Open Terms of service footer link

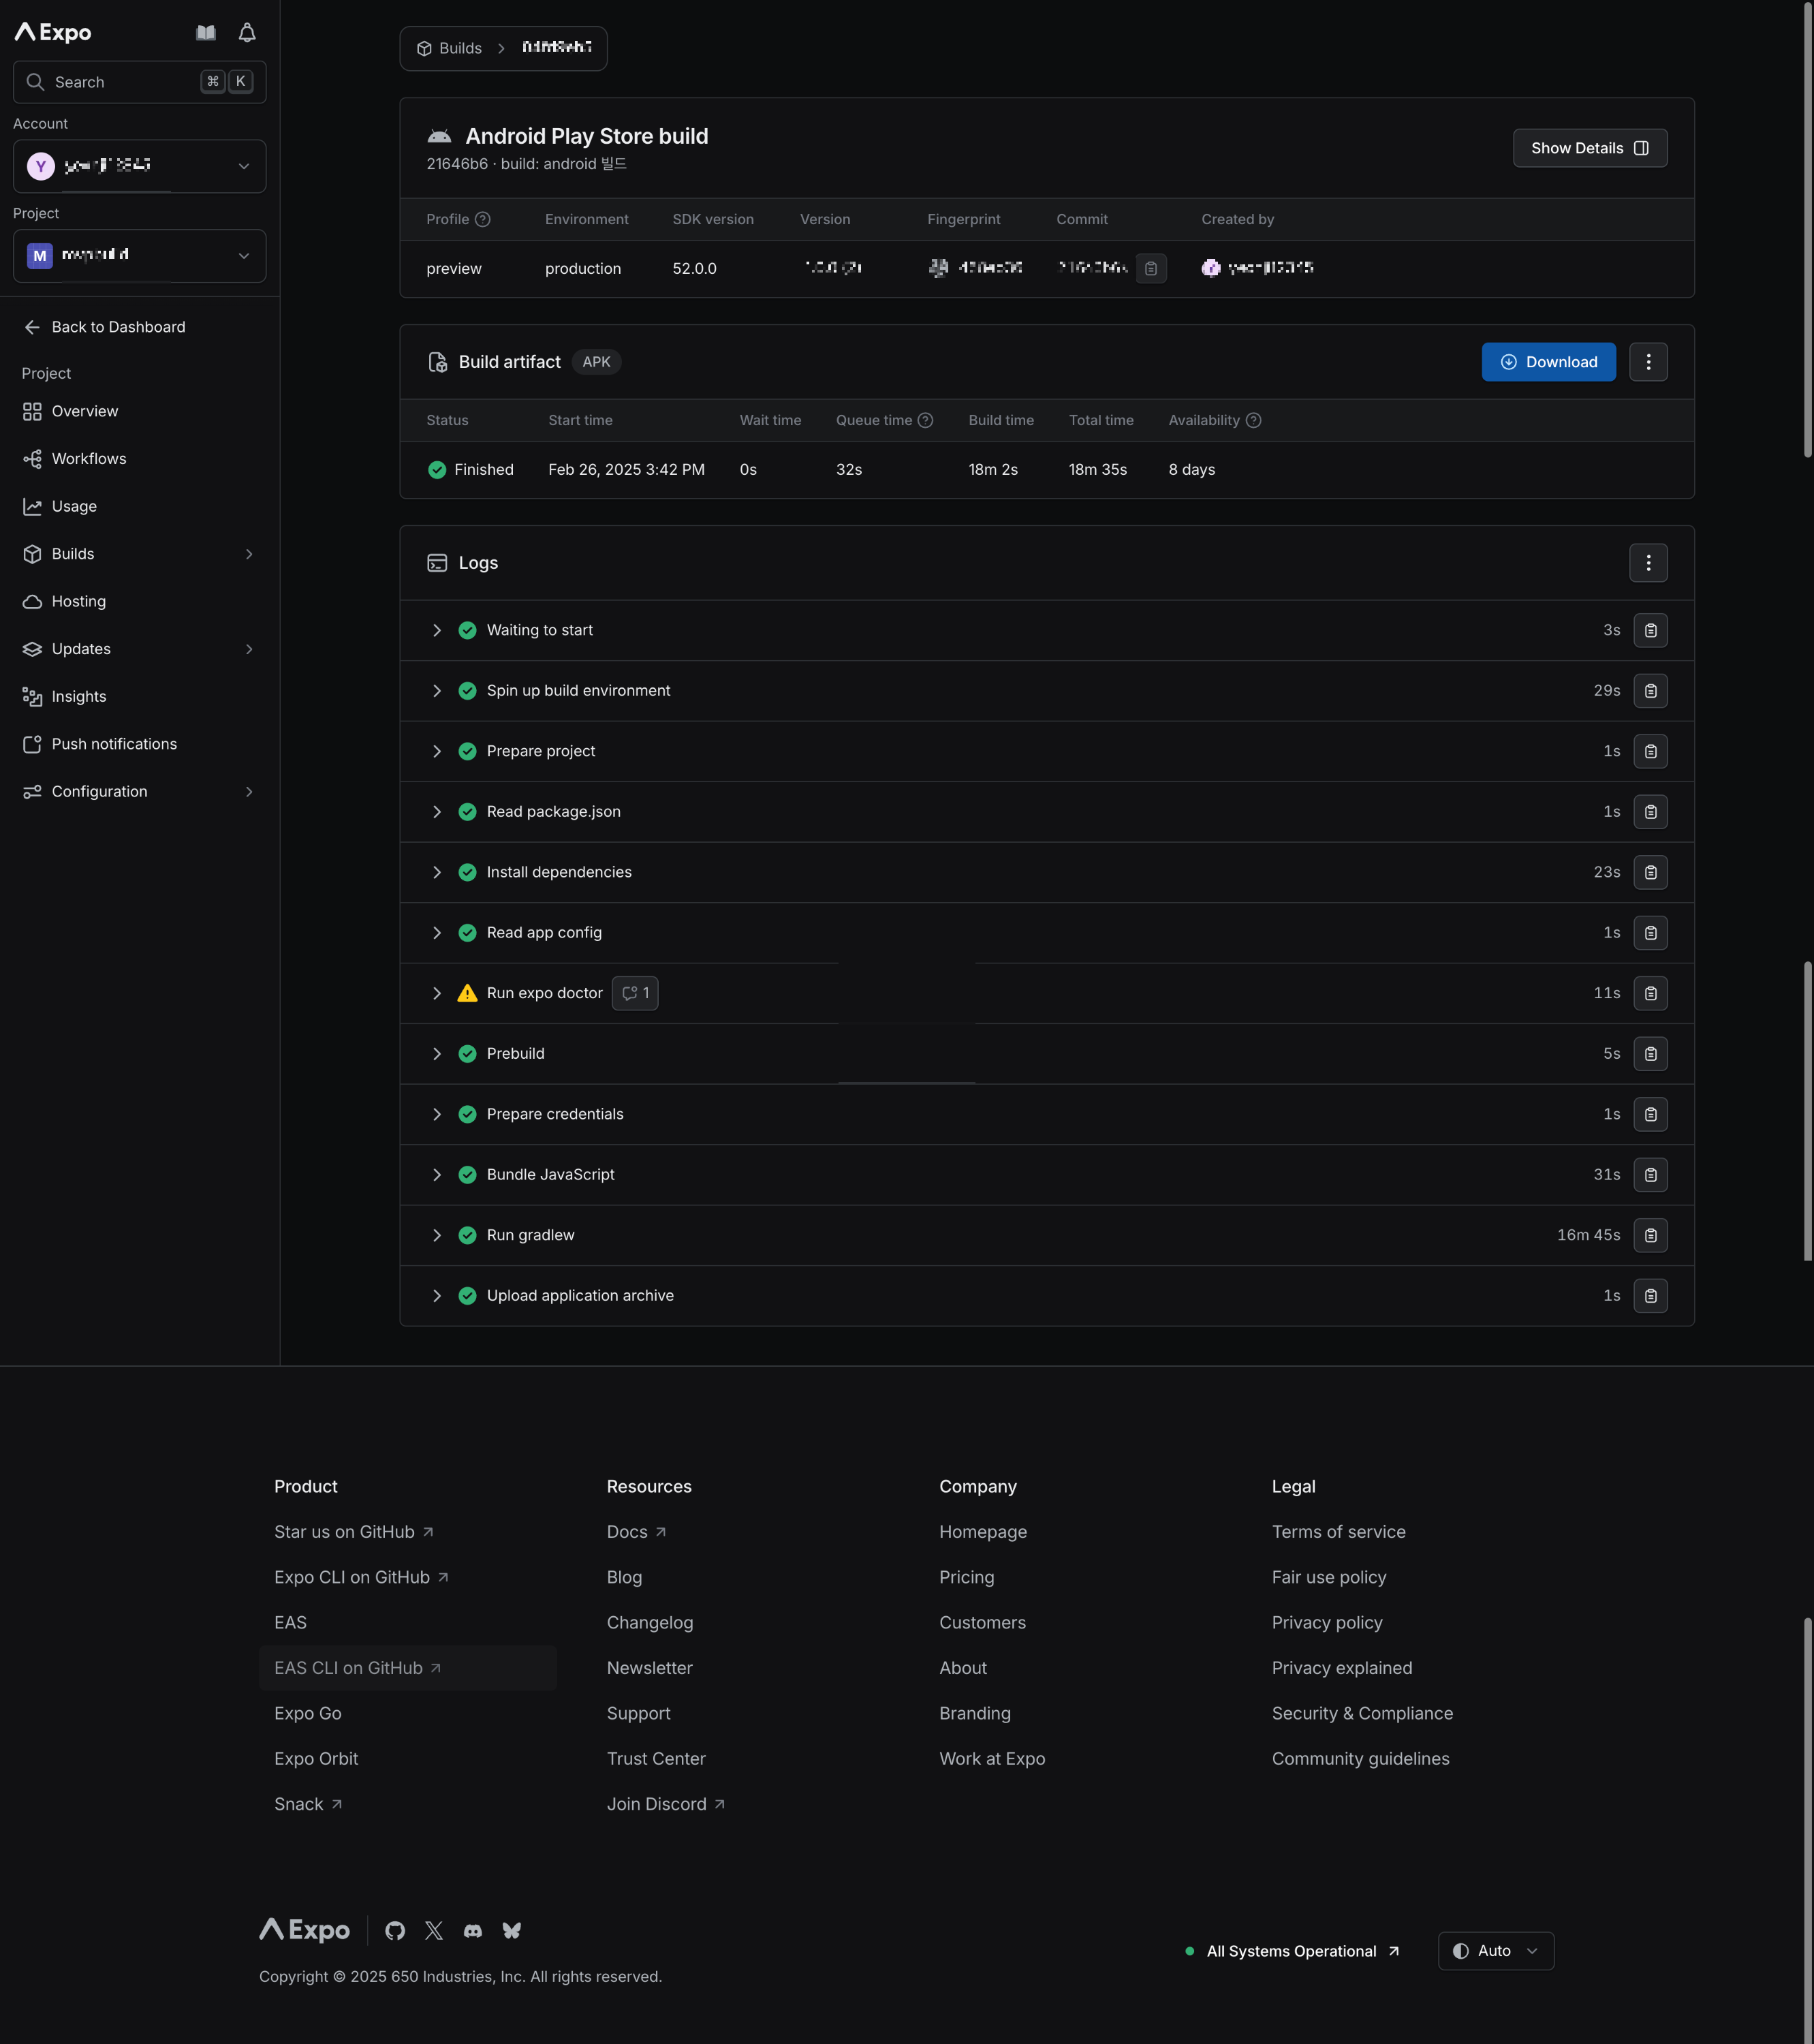click(1339, 1532)
